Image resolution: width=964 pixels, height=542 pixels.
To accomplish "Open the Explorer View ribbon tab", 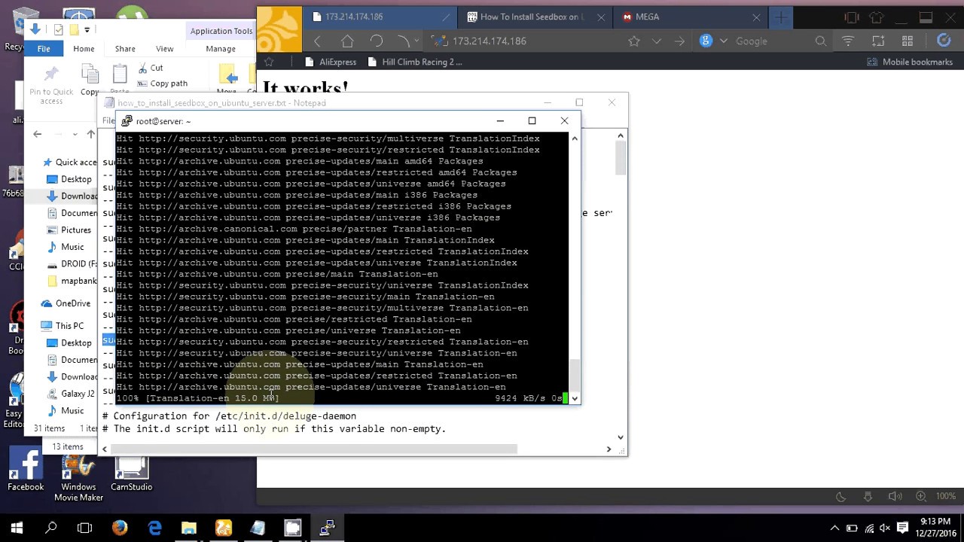I will 164,49.
